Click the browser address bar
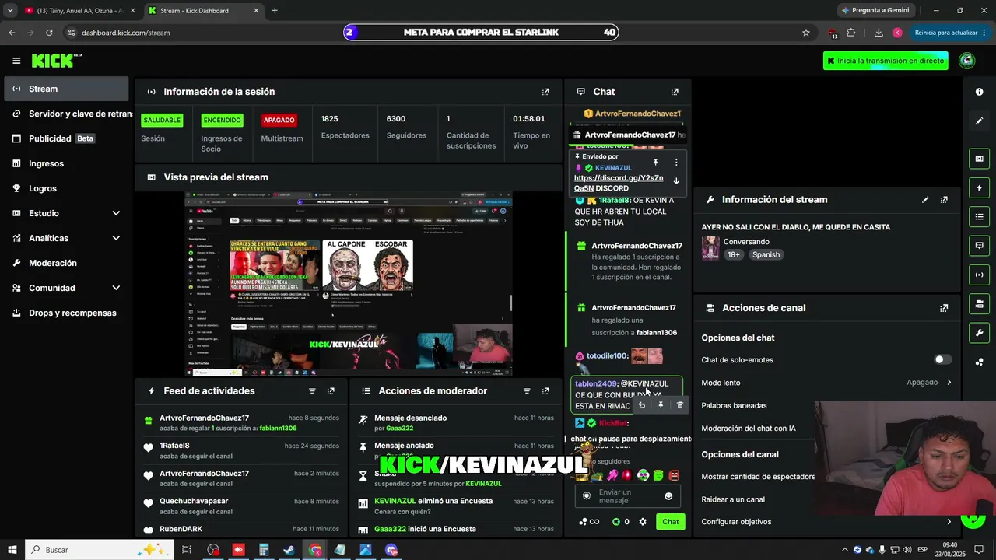Image resolution: width=996 pixels, height=560 pixels. click(436, 33)
